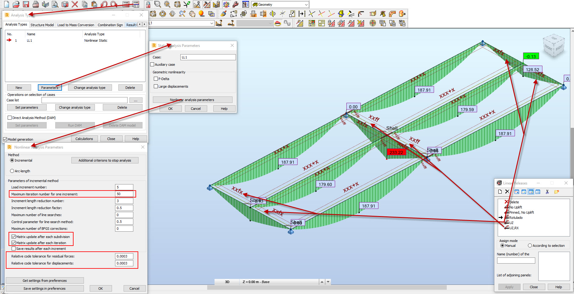Uncheck Matrix update after each iteration
The width and height of the screenshot is (574, 294).
tap(13, 243)
